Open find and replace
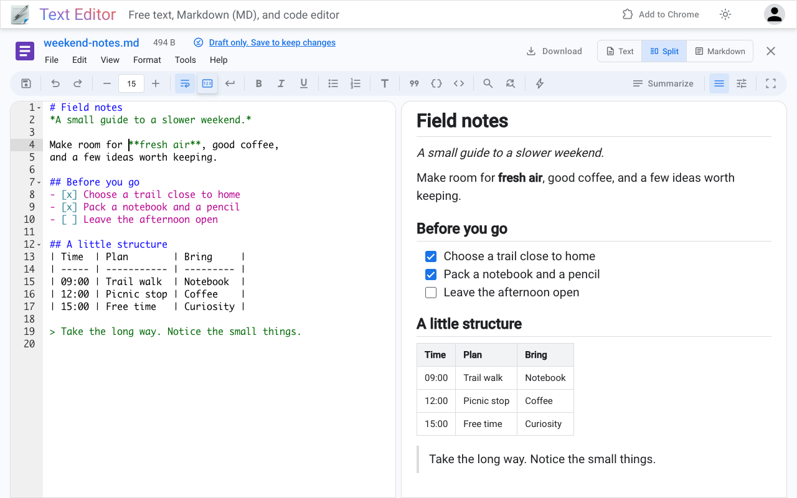This screenshot has height=498, width=797. (x=511, y=83)
